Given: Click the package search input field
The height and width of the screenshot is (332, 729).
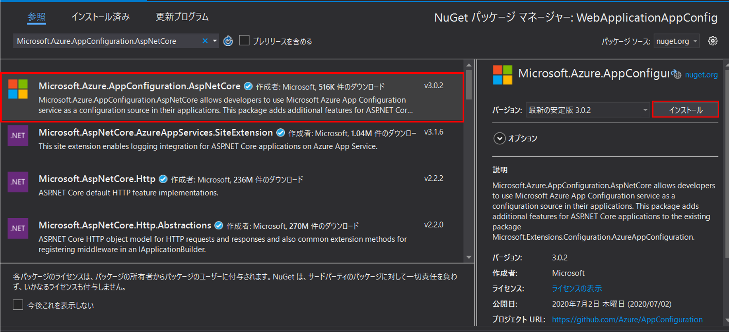Looking at the screenshot, I should pos(107,41).
